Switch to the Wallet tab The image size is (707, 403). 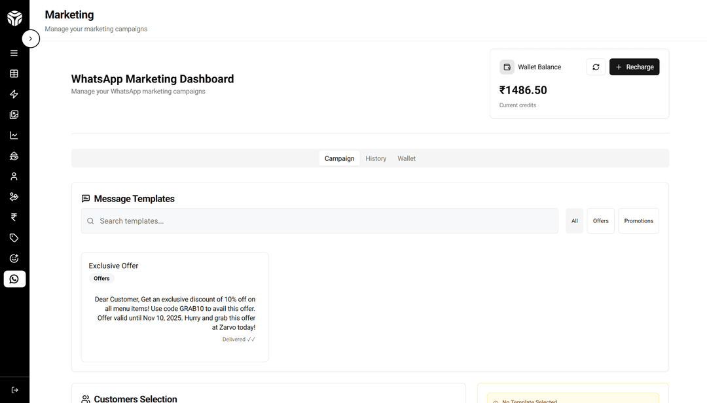(x=407, y=158)
